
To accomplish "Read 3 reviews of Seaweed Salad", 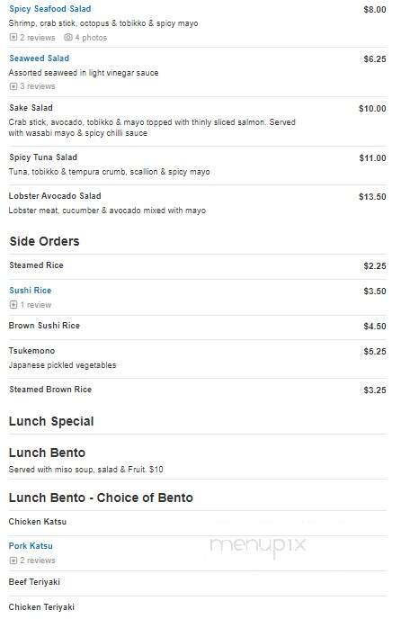I will coord(38,86).
